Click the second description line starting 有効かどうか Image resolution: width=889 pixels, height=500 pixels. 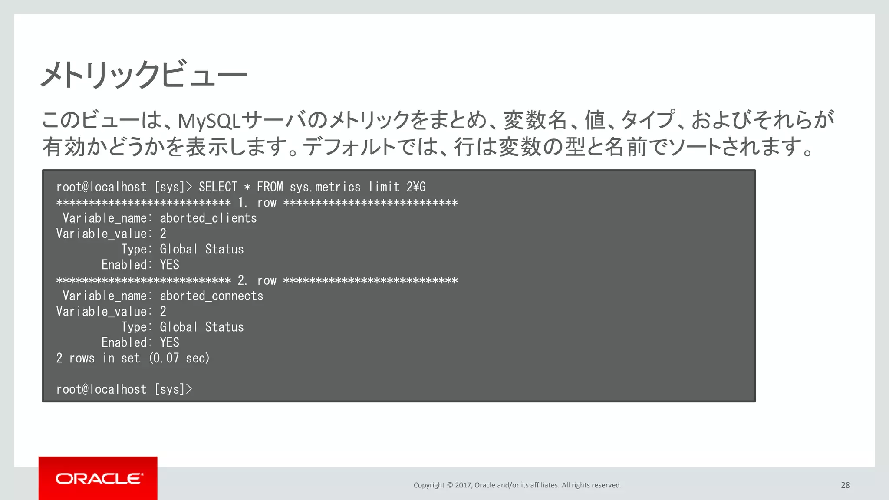(428, 147)
